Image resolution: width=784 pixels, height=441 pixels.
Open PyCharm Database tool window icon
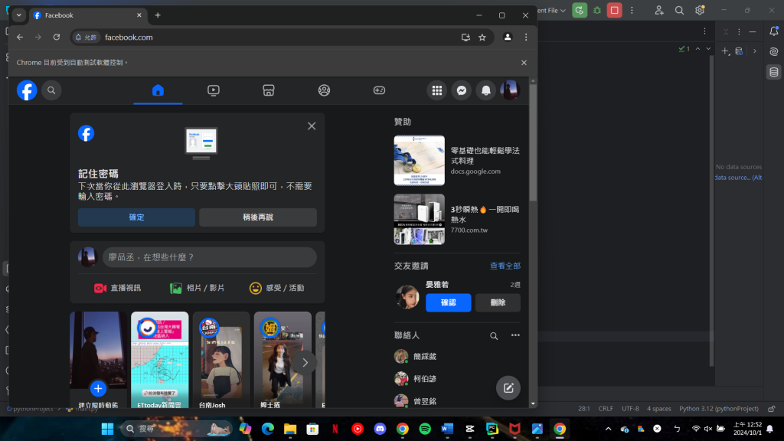(774, 72)
